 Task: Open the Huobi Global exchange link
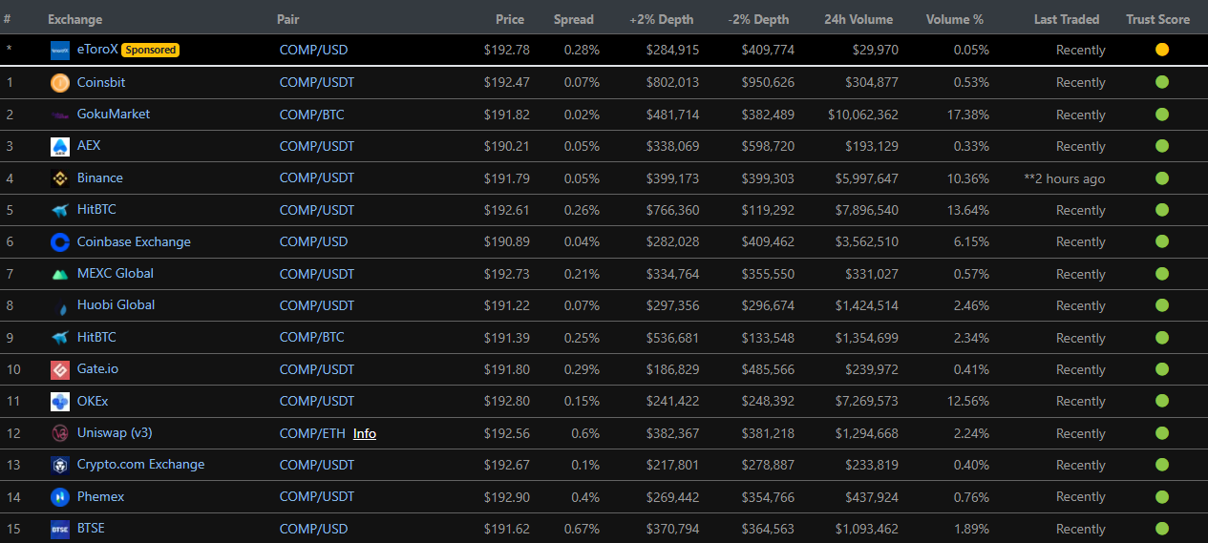coord(116,304)
